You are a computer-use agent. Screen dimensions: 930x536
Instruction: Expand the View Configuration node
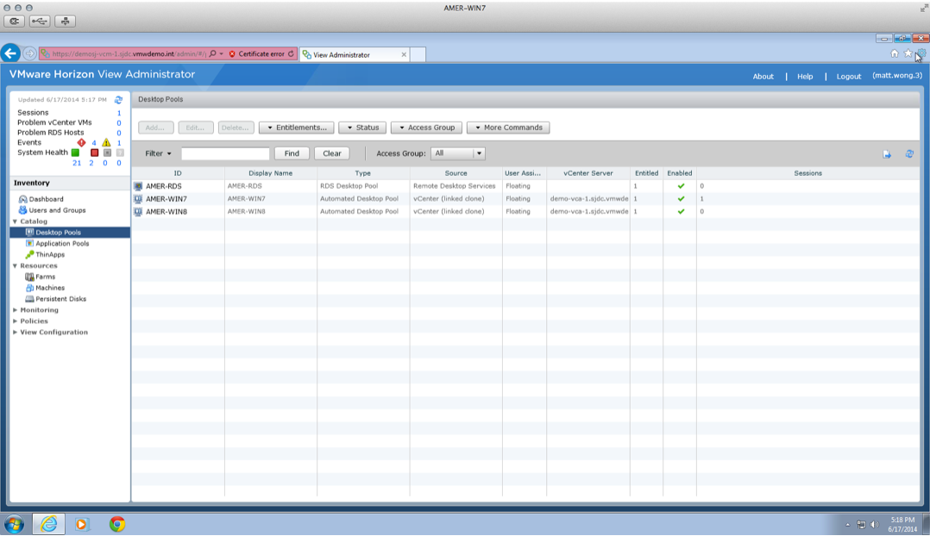tap(15, 333)
